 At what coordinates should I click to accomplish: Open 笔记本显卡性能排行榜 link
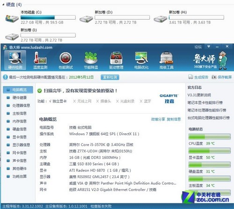(205, 103)
